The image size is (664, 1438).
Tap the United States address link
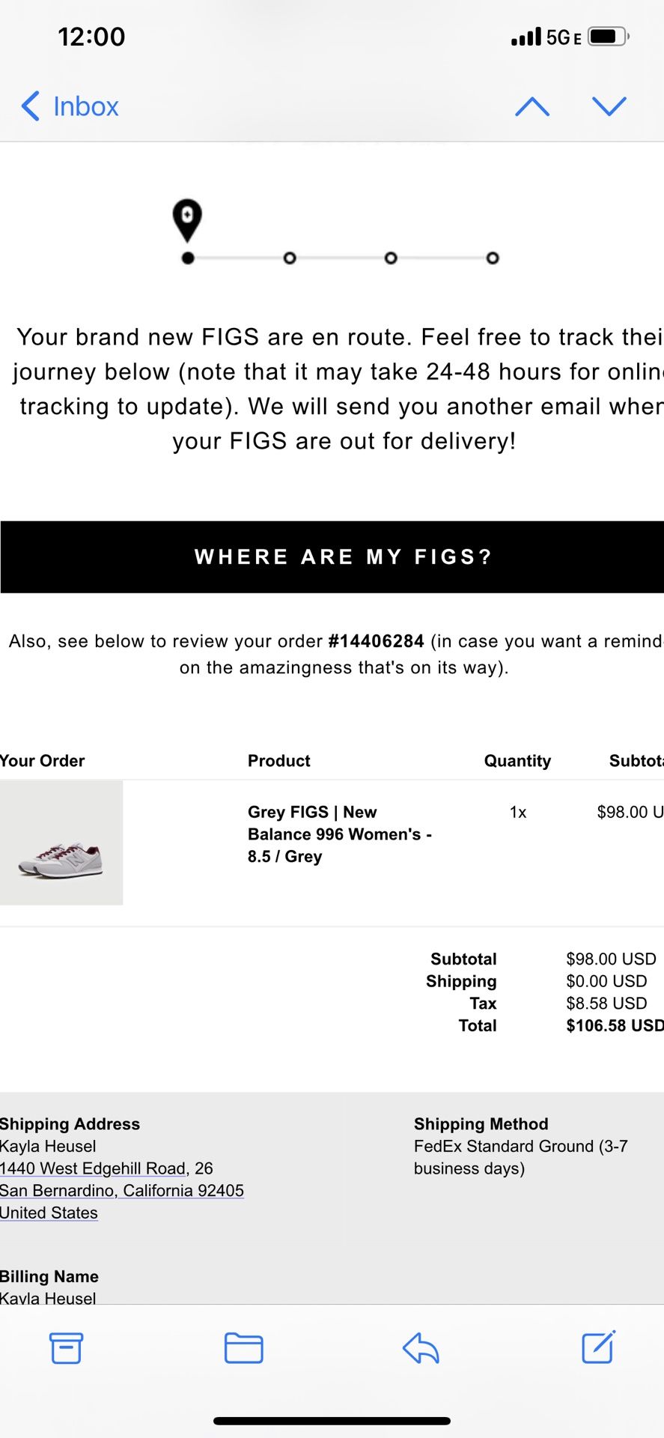coord(49,1213)
